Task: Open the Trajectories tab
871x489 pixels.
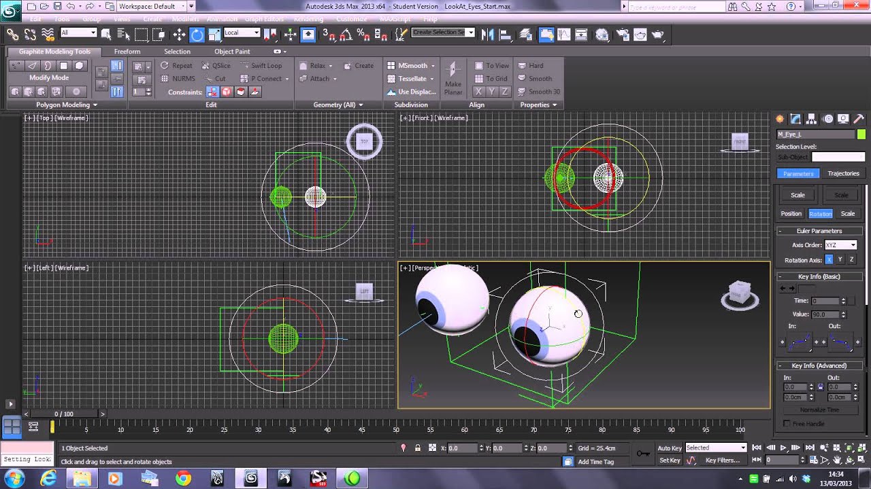Action: (x=844, y=173)
